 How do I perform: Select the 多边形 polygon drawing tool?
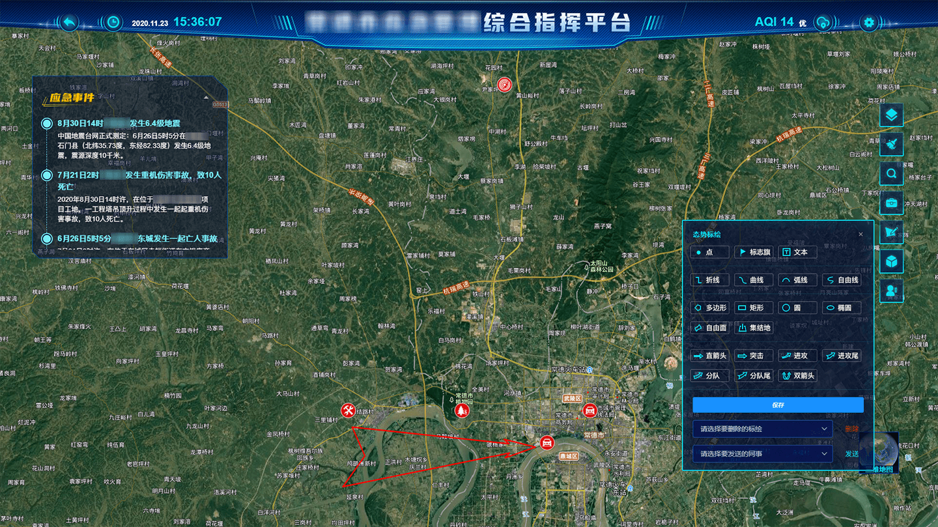[x=710, y=307]
